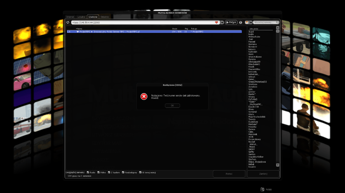Image resolution: width=345 pixels, height=193 pixels.
Task: Toggle the Z hasłem checkbox
Action: click(109, 172)
